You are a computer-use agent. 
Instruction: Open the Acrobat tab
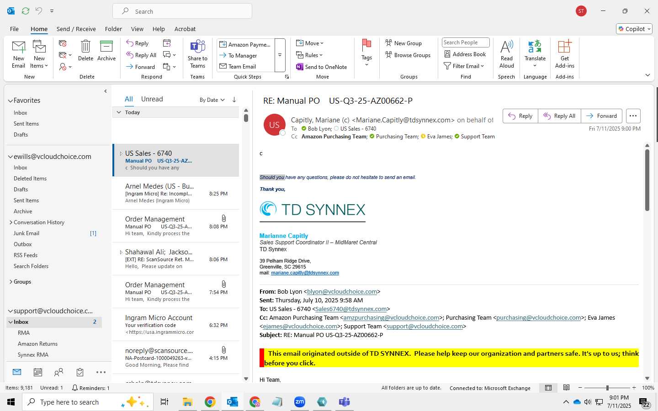[185, 29]
